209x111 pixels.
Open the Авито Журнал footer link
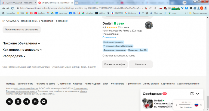(x=93, y=84)
